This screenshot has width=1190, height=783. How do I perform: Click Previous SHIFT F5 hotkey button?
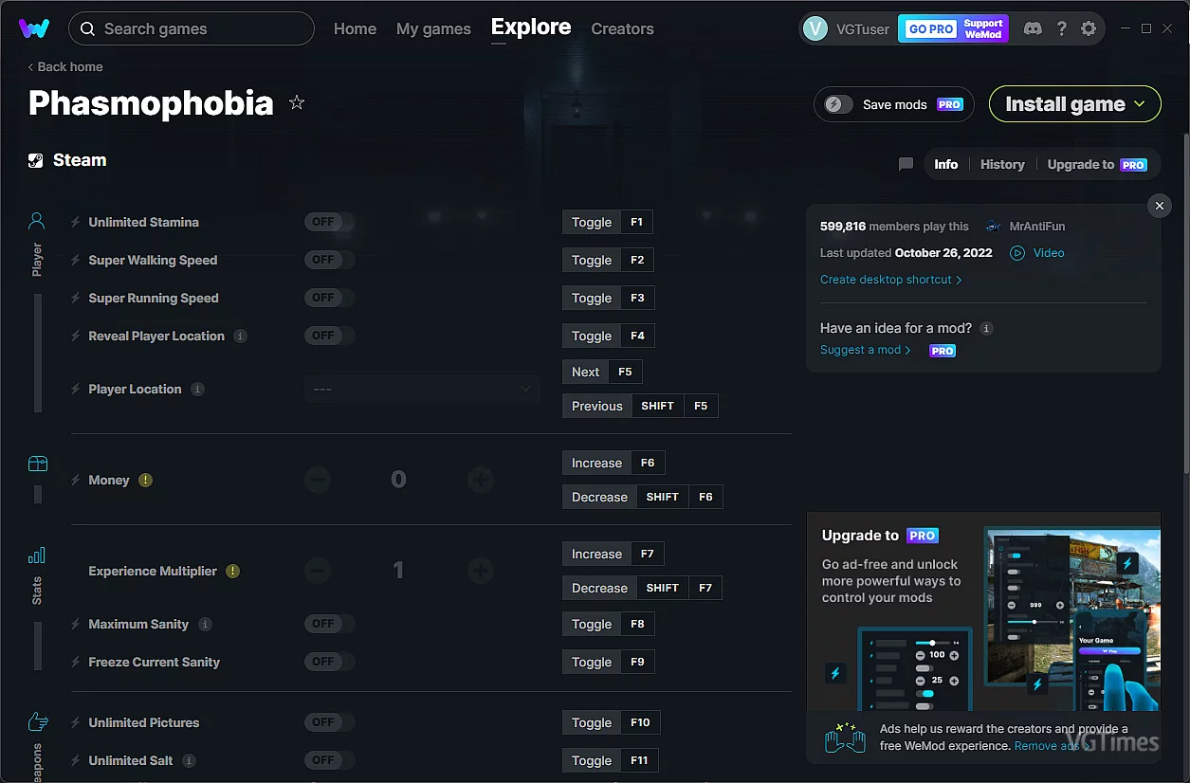(640, 406)
